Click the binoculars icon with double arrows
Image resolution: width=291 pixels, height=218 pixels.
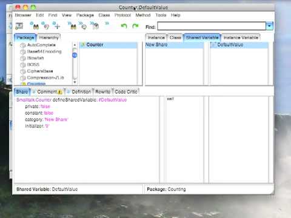coord(72,26)
